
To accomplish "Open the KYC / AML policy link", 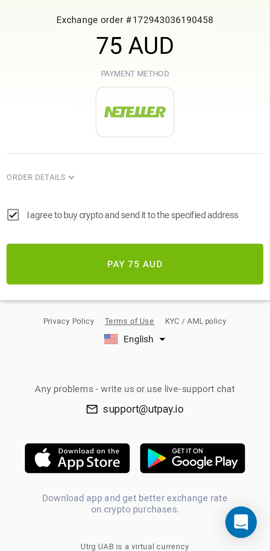I will (x=196, y=321).
